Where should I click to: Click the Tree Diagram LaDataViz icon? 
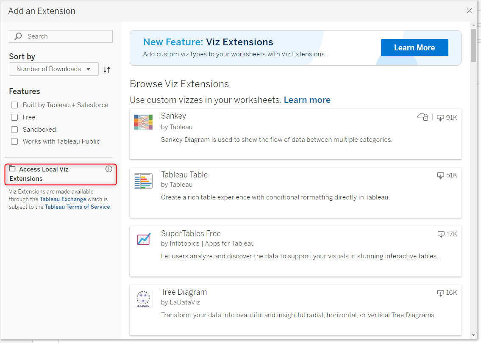(143, 298)
